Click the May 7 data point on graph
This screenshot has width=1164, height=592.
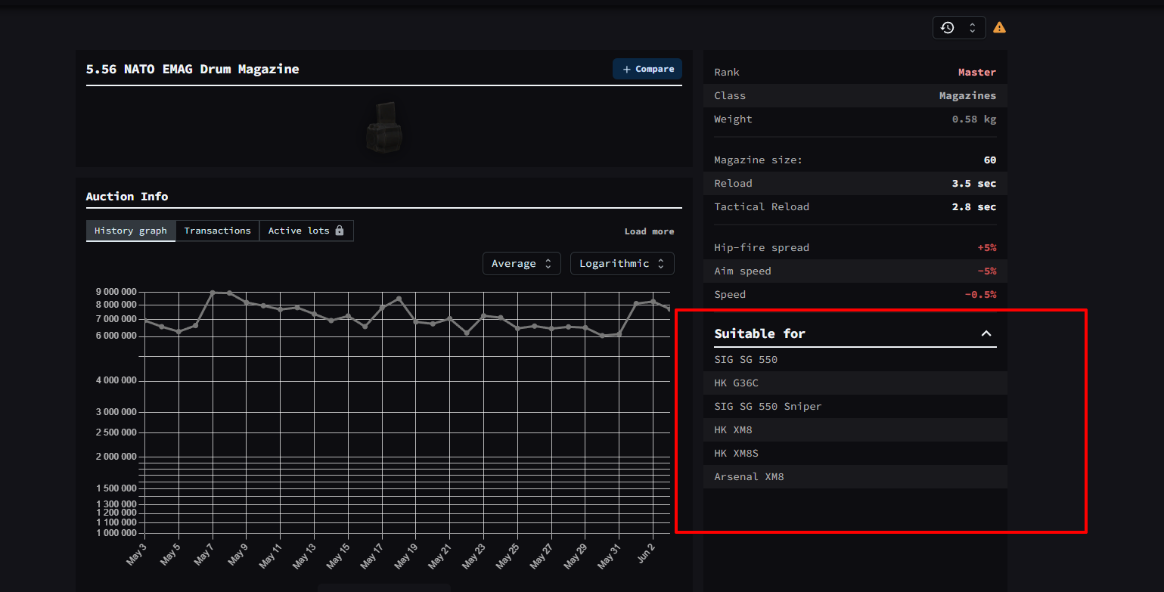pyautogui.click(x=213, y=293)
